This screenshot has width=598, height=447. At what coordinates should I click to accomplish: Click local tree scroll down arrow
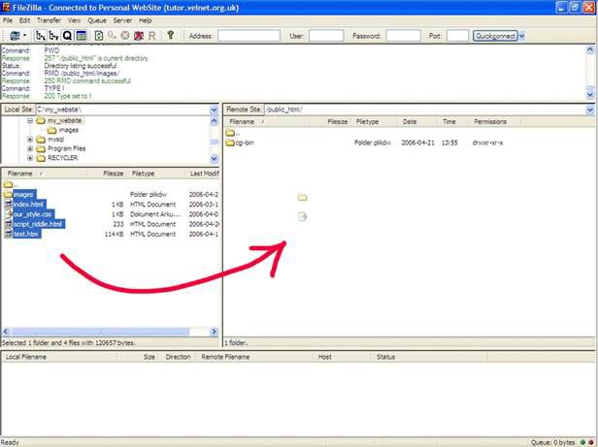(214, 158)
